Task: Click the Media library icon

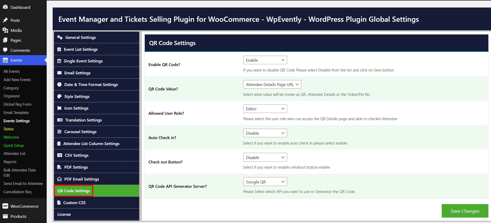Action: 5,30
